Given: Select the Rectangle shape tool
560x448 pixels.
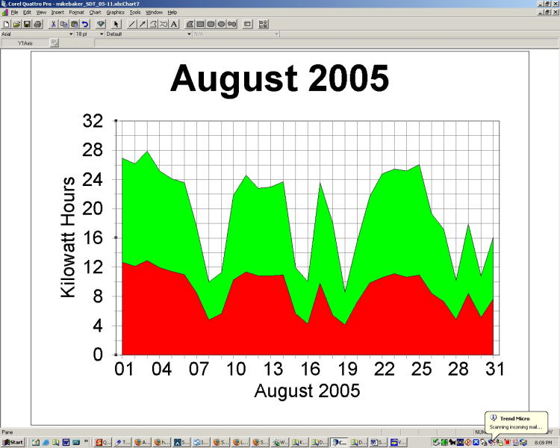Looking at the screenshot, I should (201, 24).
